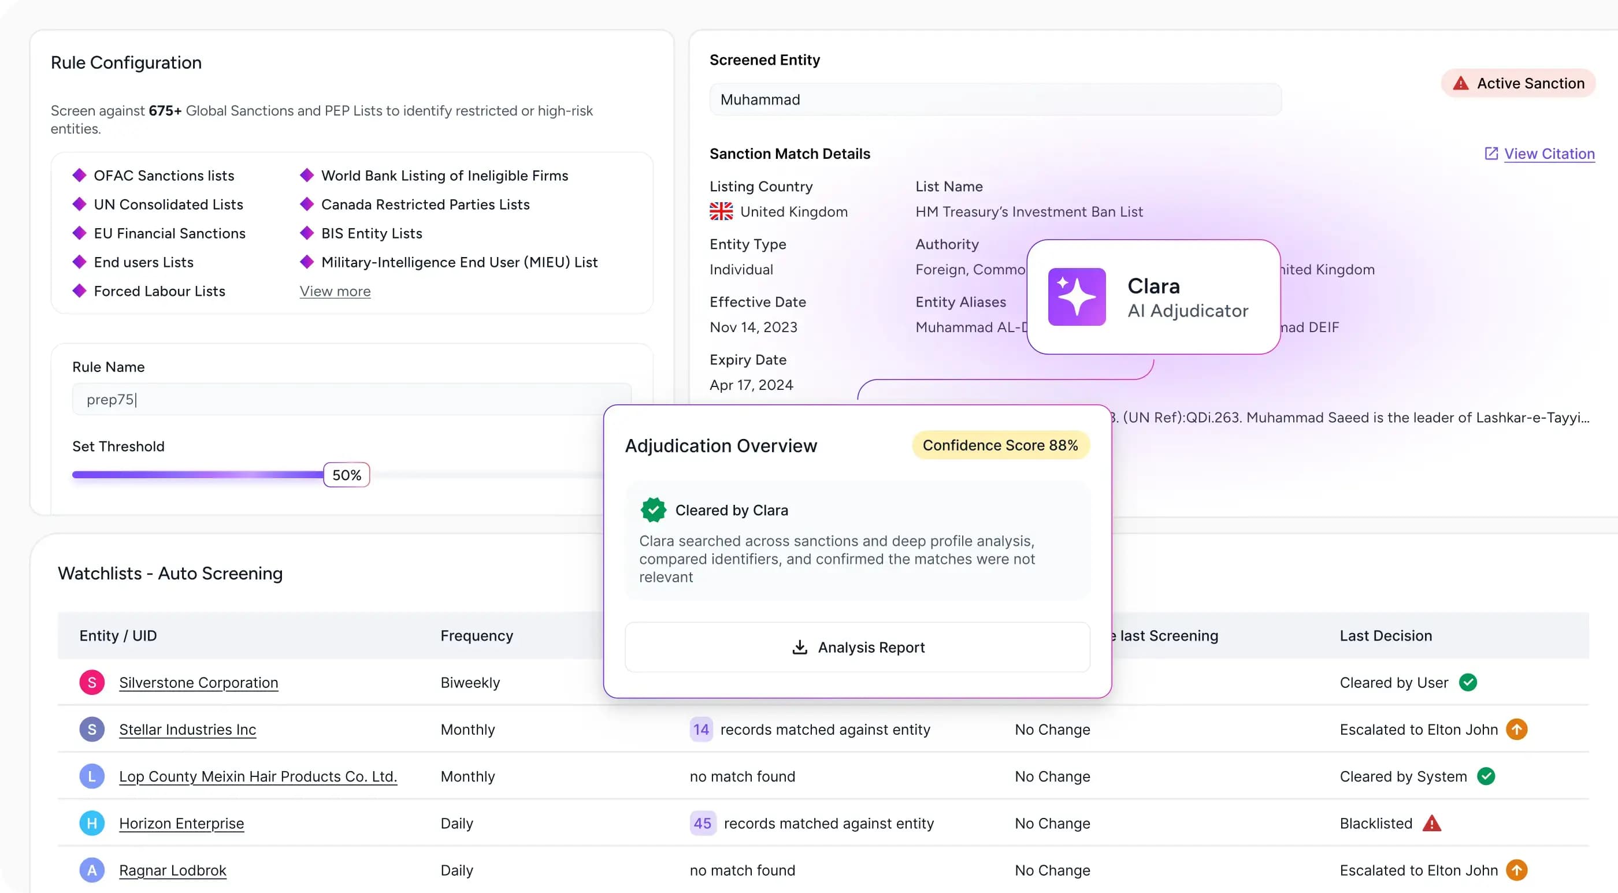Click the Horizon Enterprise blue avatar icon
Image resolution: width=1618 pixels, height=893 pixels.
pyautogui.click(x=92, y=823)
